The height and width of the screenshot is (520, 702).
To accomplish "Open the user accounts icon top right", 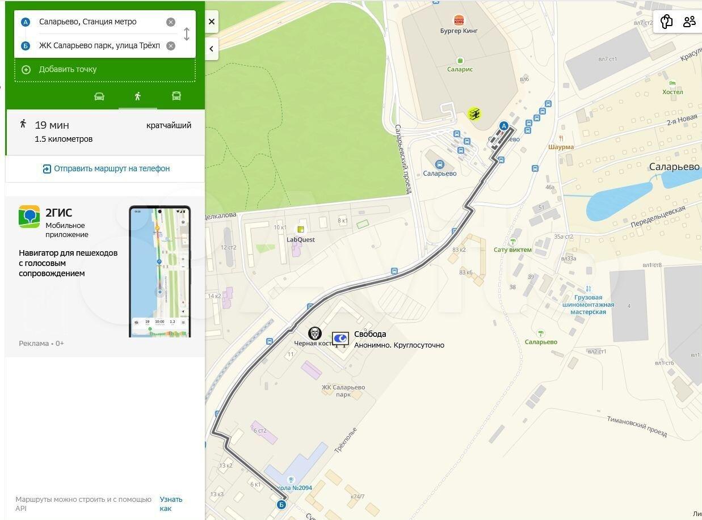I will (690, 22).
